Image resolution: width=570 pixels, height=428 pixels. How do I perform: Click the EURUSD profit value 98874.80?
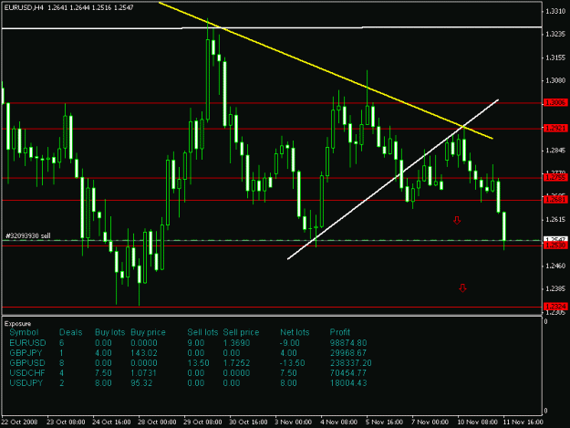(348, 343)
